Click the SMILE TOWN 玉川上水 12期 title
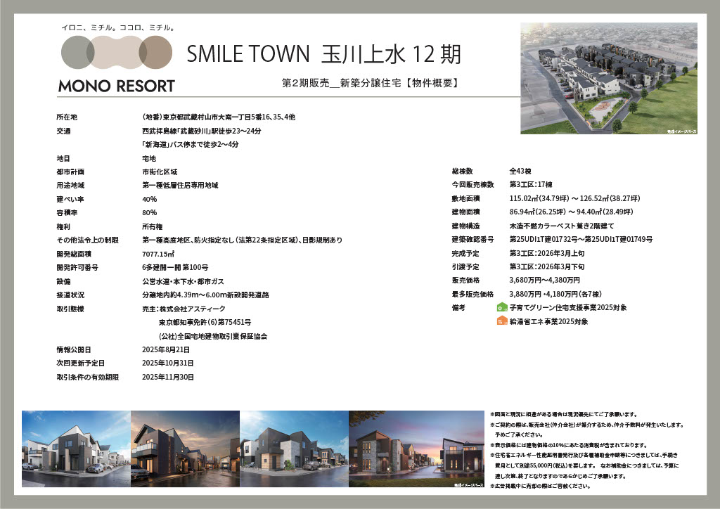This screenshot has height=509, width=720. pyautogui.click(x=324, y=54)
